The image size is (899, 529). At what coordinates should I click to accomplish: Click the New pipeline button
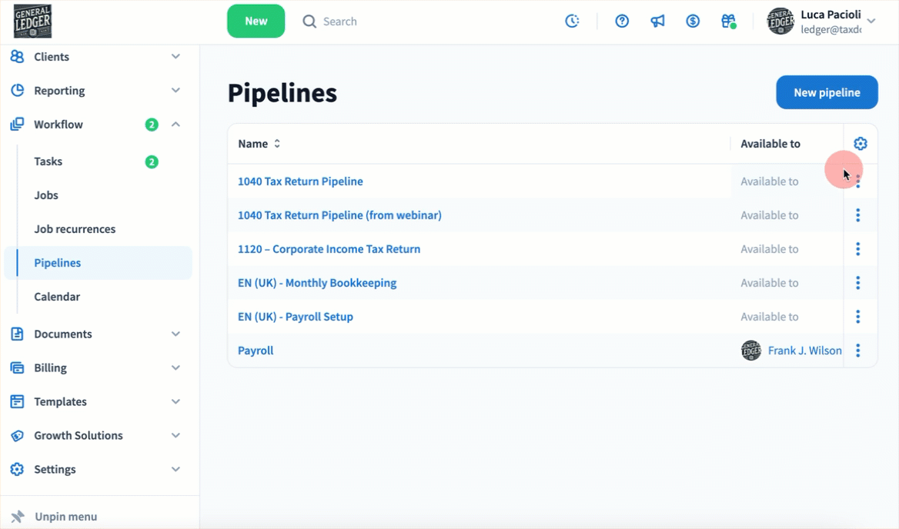(x=827, y=92)
